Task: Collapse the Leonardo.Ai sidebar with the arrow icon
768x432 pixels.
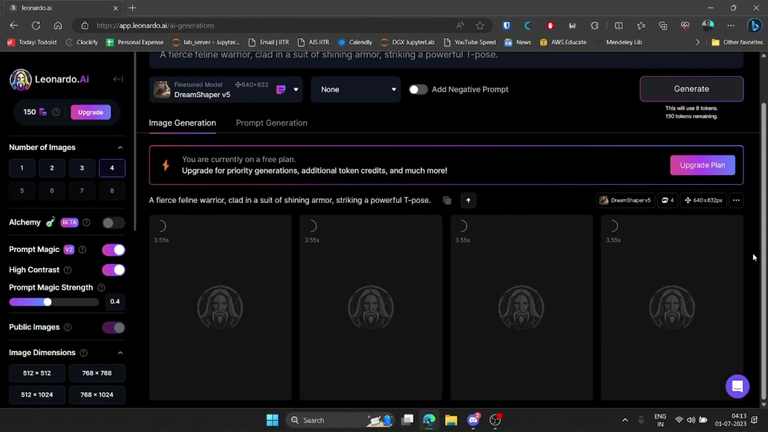Action: (118, 79)
